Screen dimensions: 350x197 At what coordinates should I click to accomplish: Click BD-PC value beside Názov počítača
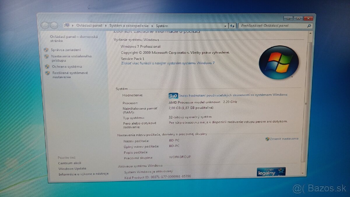coord(174,140)
